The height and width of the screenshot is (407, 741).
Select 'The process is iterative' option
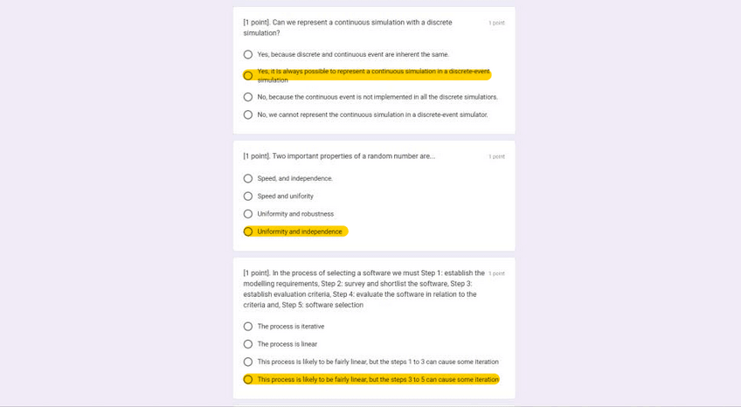[248, 327]
